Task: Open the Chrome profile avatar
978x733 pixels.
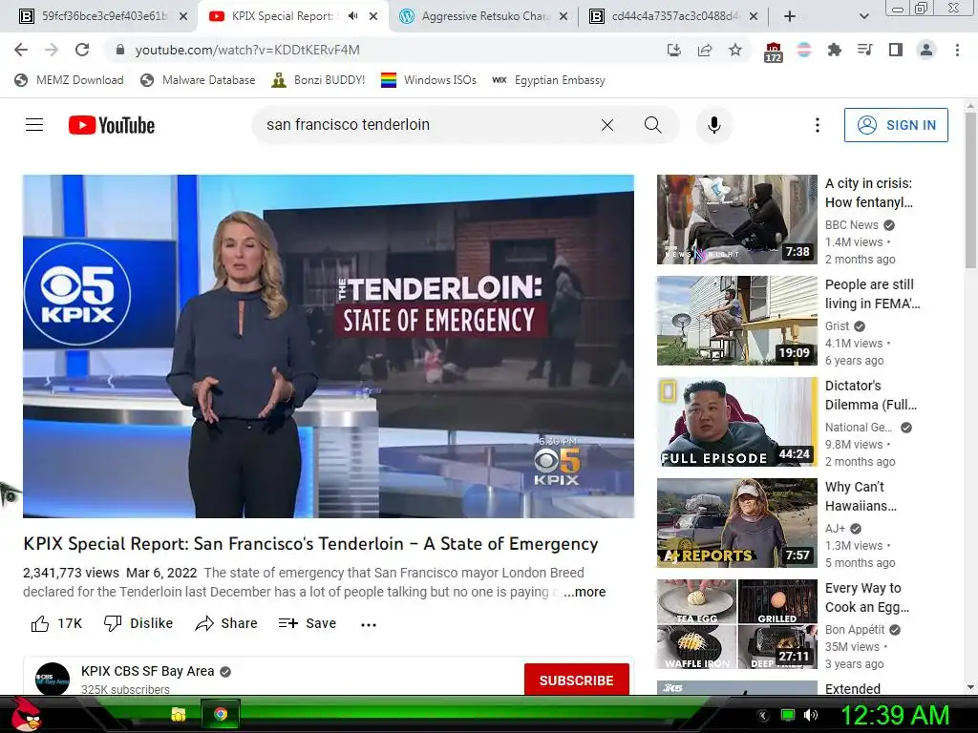Action: (x=926, y=50)
